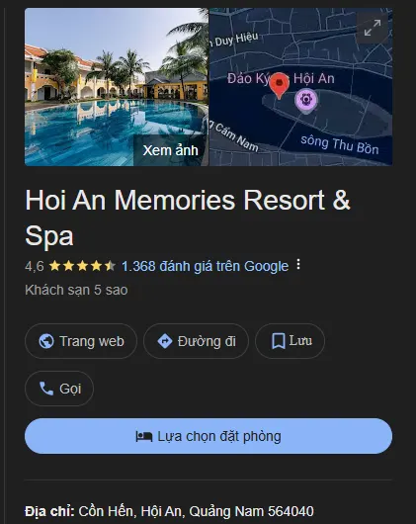This screenshot has width=416, height=524.
Task: Call the resort using Gọi button
Action: point(59,389)
